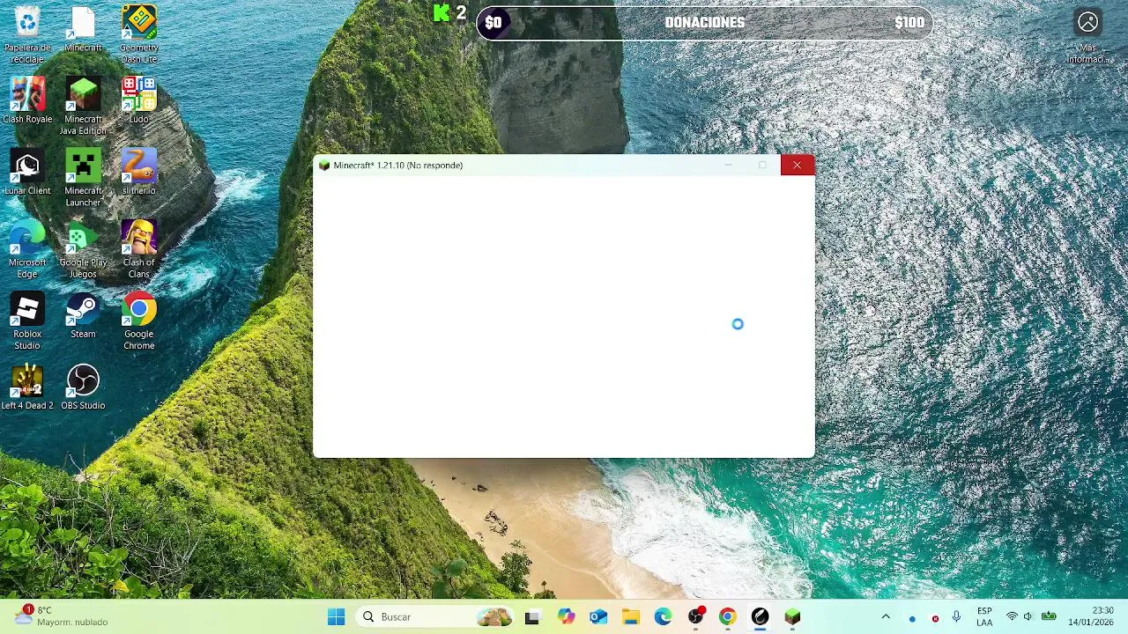Viewport: 1128px width, 634px height.
Task: Click the Minecraft window's title-bar block icon
Action: point(323,166)
